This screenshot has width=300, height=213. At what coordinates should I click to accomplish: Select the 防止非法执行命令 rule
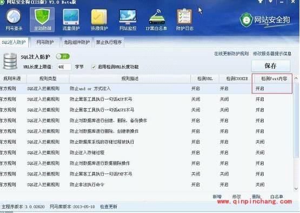tap(146, 185)
